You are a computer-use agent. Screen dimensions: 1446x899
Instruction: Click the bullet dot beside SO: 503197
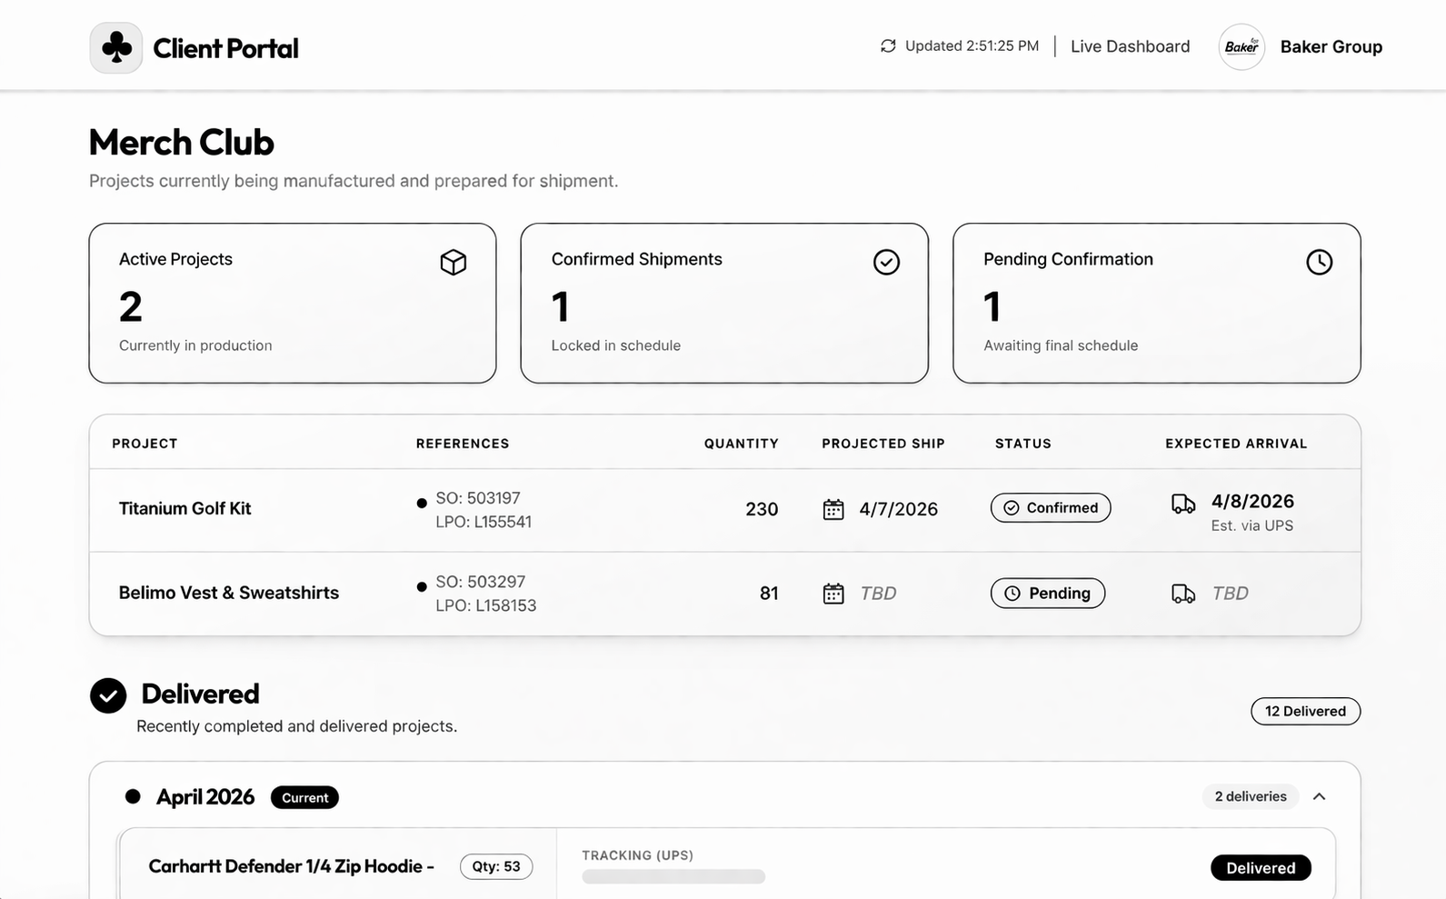pos(422,503)
